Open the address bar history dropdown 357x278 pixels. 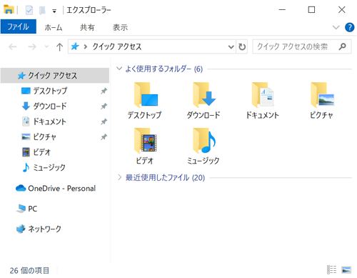click(x=231, y=46)
